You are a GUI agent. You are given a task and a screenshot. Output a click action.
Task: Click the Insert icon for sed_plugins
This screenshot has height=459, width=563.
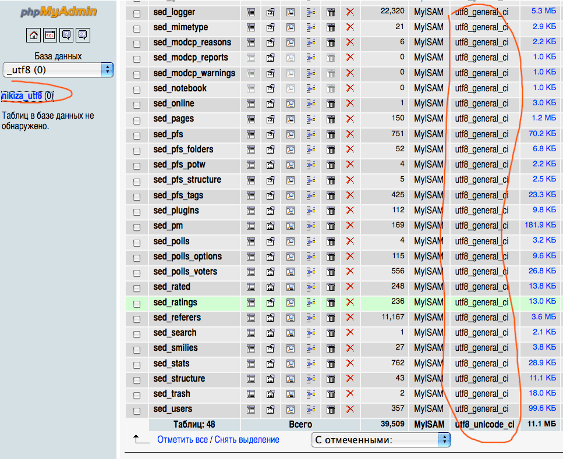coord(310,211)
